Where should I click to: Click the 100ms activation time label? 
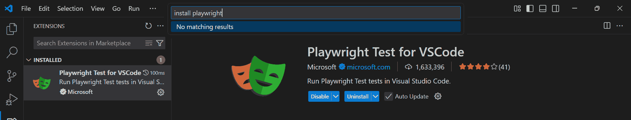(x=154, y=73)
